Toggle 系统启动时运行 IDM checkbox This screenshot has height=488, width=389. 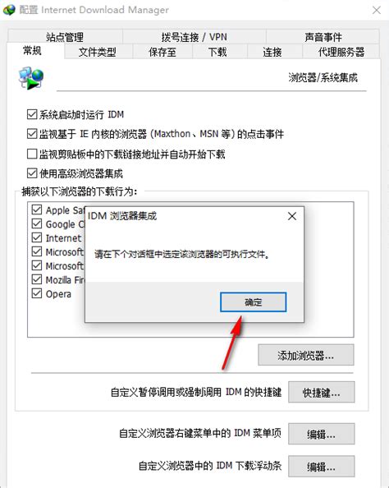click(32, 114)
